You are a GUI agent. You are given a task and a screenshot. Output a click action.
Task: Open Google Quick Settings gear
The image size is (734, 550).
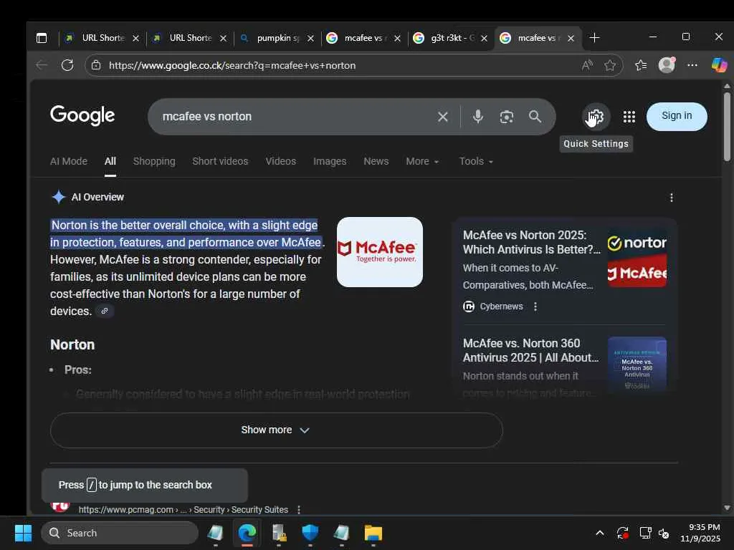596,117
